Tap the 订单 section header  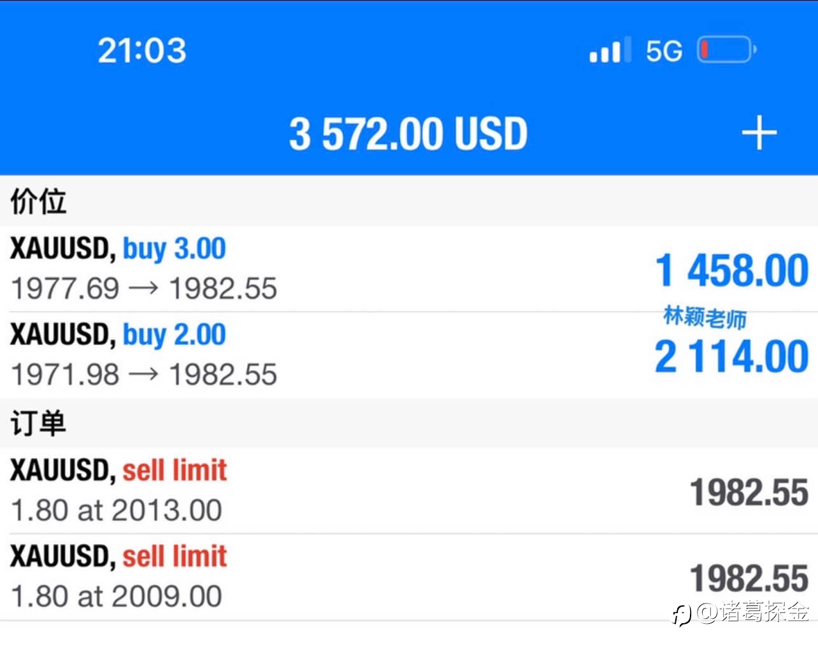tap(38, 423)
